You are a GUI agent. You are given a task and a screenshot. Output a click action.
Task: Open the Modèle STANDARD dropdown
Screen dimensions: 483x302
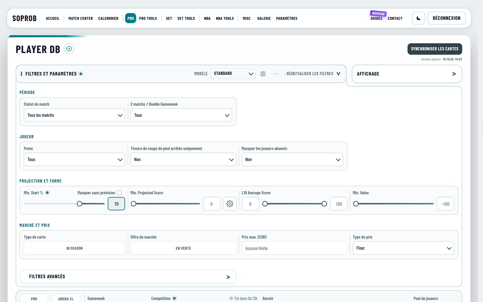click(233, 73)
